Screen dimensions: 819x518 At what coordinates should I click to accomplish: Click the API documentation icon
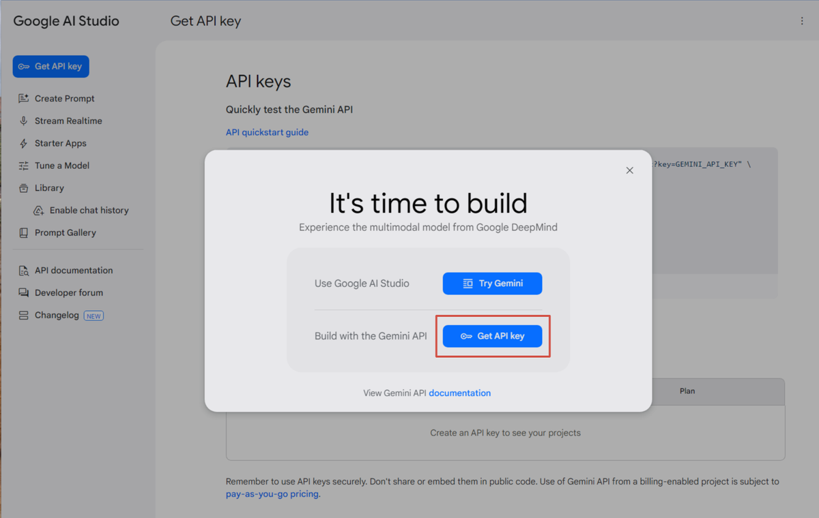click(x=24, y=271)
